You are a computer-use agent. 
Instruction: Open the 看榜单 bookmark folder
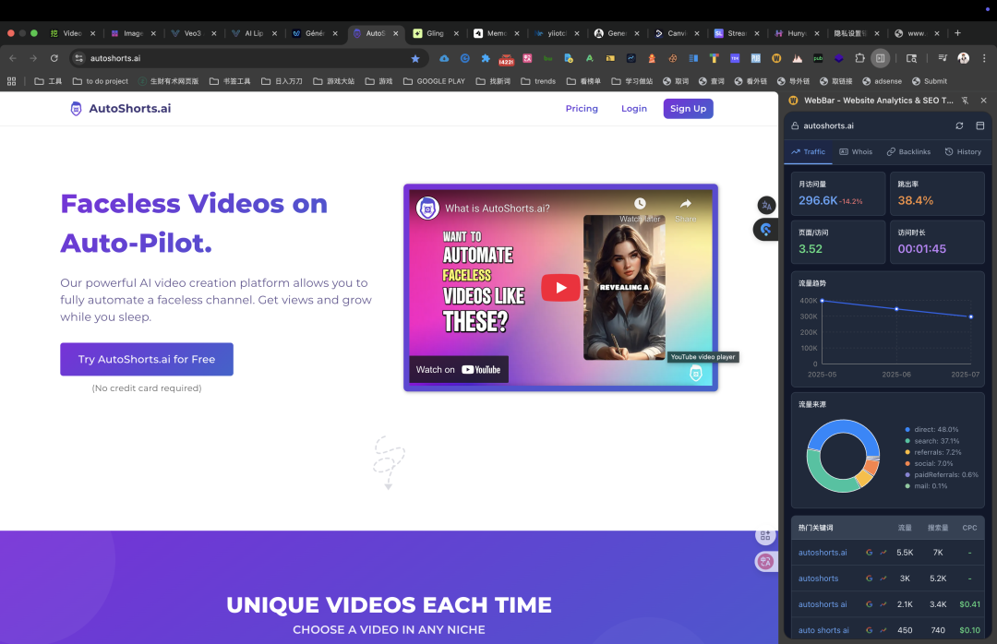tap(583, 81)
